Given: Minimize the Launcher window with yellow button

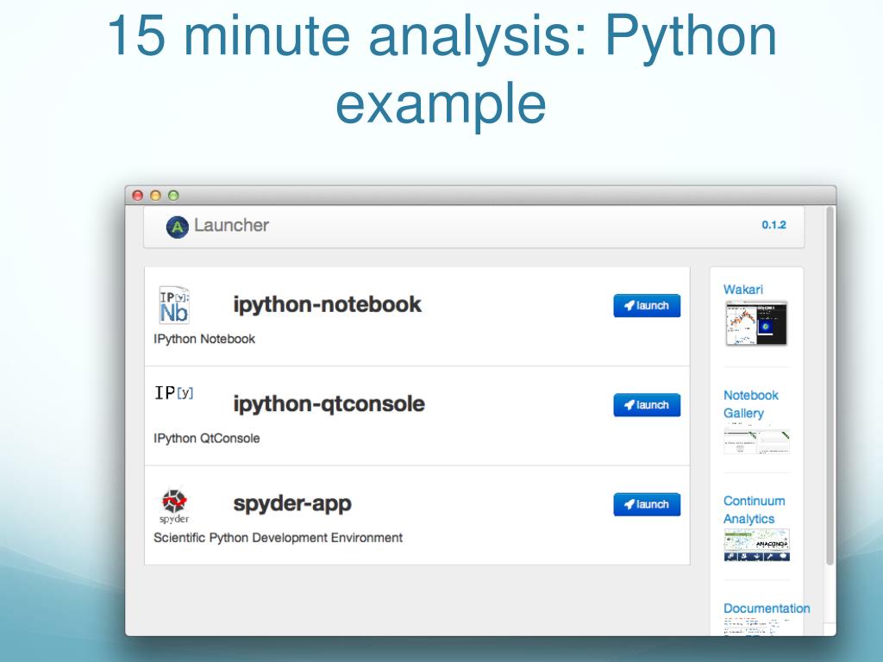Looking at the screenshot, I should pos(155,196).
